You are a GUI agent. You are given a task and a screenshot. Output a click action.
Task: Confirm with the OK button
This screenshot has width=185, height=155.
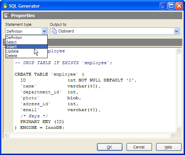coord(110,147)
